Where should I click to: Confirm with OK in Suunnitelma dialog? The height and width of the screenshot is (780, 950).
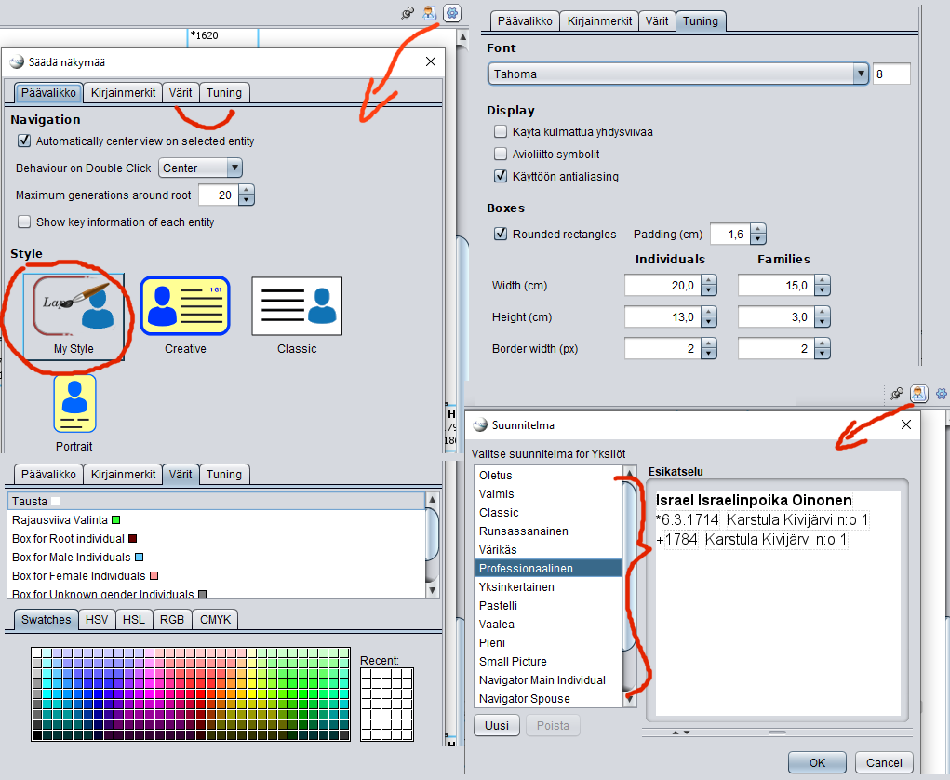[817, 762]
